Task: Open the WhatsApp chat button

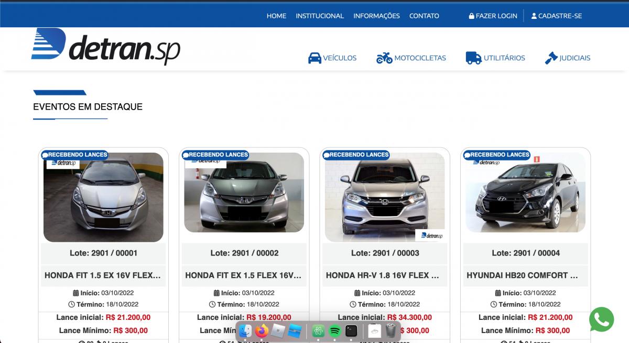Action: (x=601, y=319)
